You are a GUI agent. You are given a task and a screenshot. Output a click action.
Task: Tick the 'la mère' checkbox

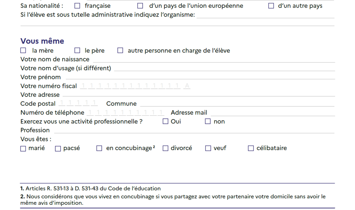click(23, 50)
